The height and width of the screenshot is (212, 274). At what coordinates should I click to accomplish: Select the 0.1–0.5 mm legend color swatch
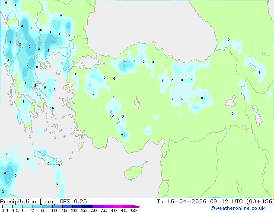(7, 206)
